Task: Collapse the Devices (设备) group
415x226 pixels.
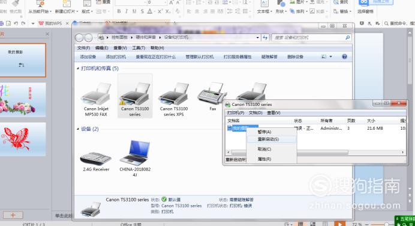Action: pos(78,129)
